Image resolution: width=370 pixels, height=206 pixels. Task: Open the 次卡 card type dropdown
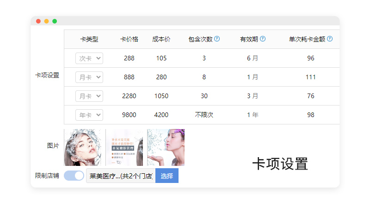(89, 58)
